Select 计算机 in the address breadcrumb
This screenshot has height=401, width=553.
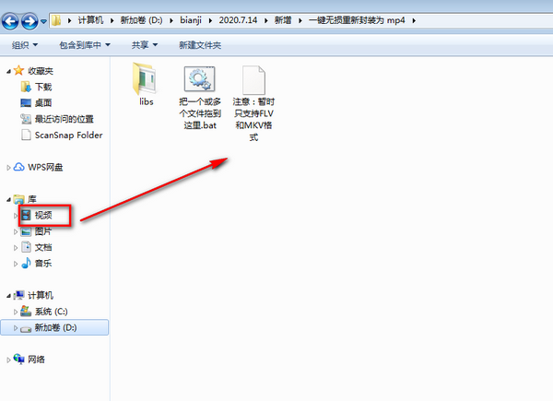tap(90, 20)
